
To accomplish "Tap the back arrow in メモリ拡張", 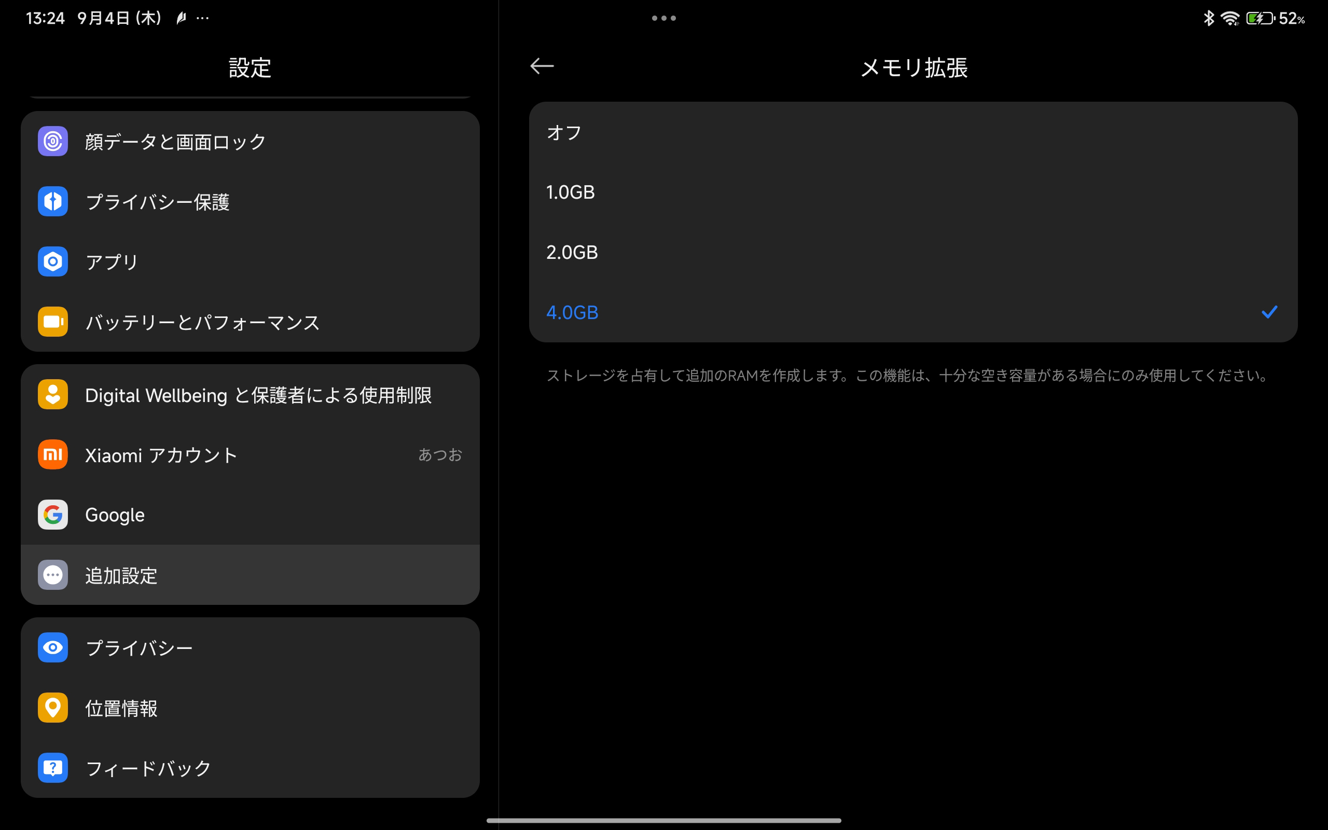I will coord(542,66).
